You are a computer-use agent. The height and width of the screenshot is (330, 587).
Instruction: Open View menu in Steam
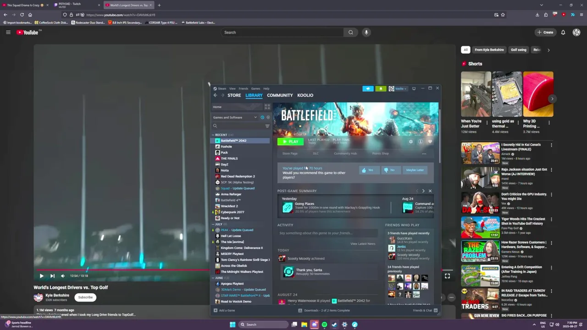[x=233, y=88]
